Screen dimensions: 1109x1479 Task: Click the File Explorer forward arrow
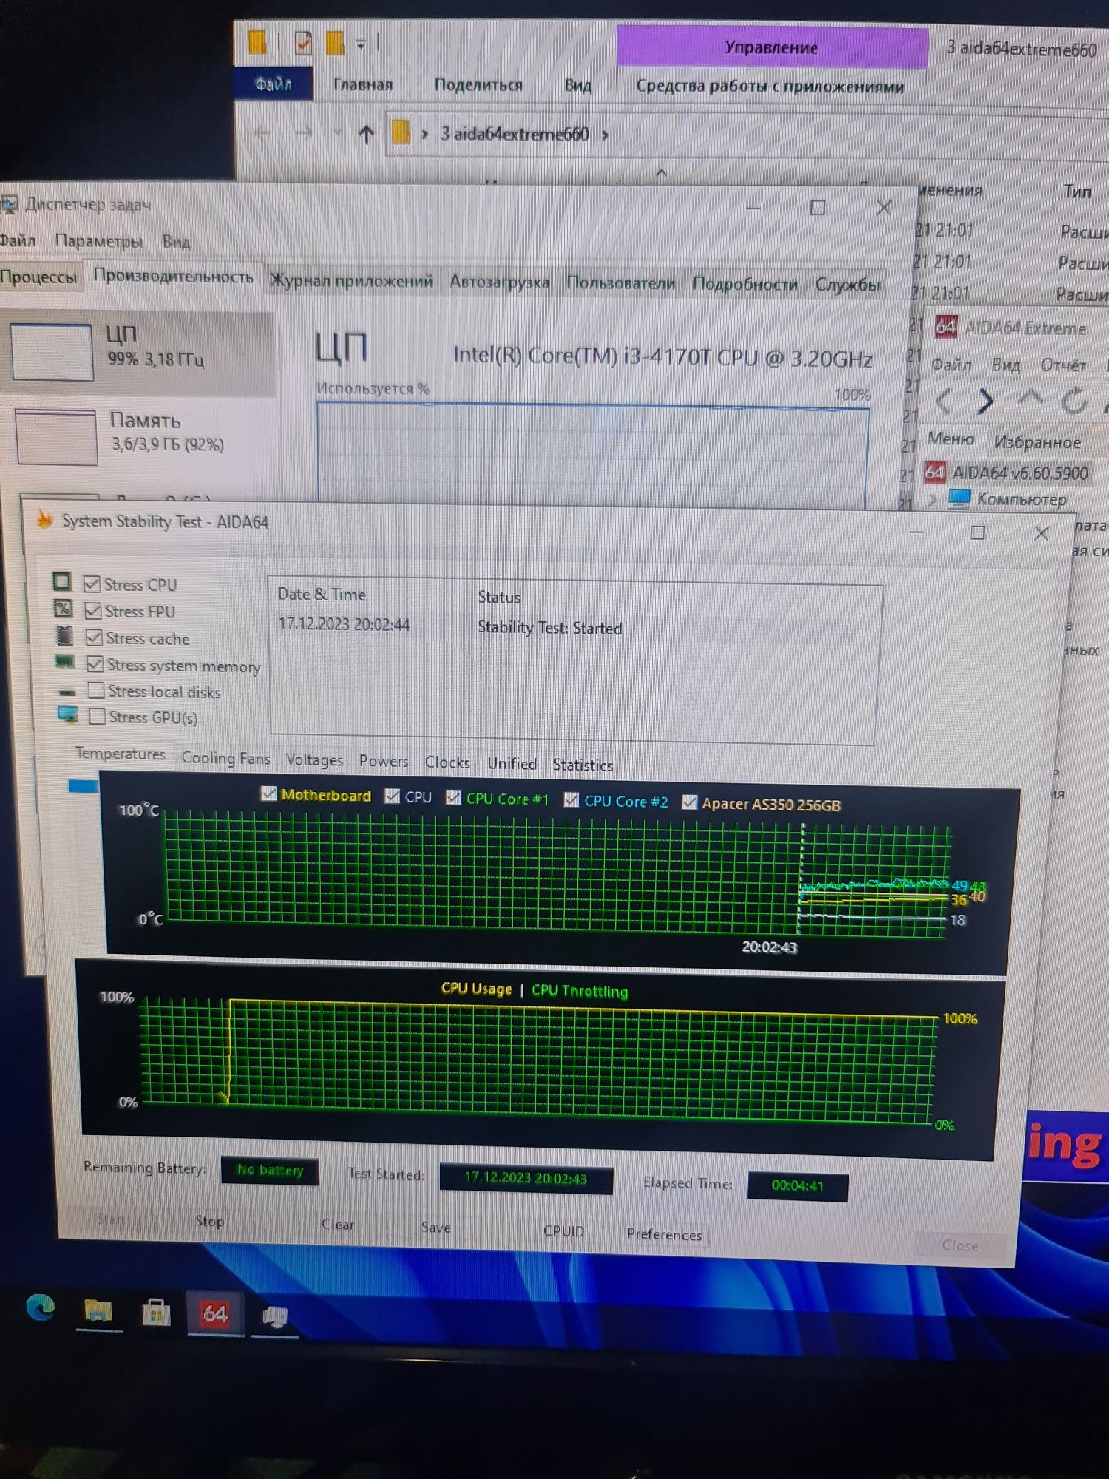click(304, 133)
